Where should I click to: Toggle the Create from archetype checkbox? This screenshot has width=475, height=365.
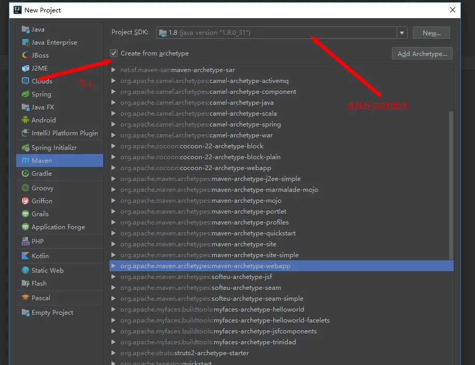coord(114,53)
